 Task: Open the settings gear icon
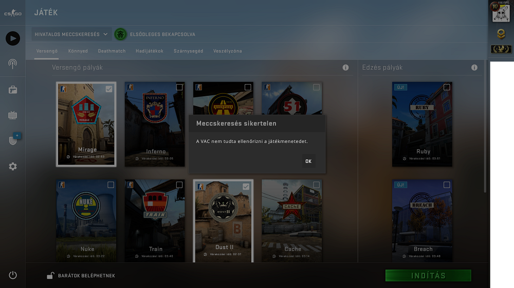(13, 167)
